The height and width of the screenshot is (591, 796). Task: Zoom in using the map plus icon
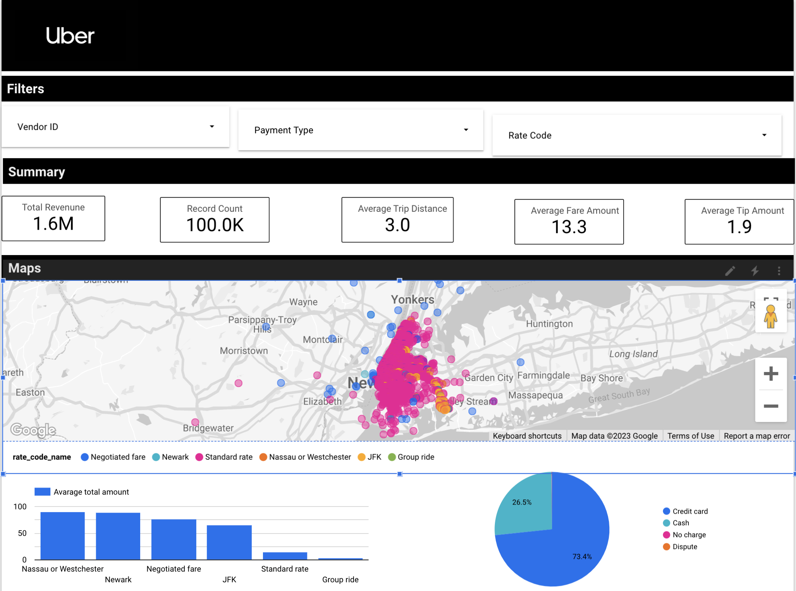point(771,373)
